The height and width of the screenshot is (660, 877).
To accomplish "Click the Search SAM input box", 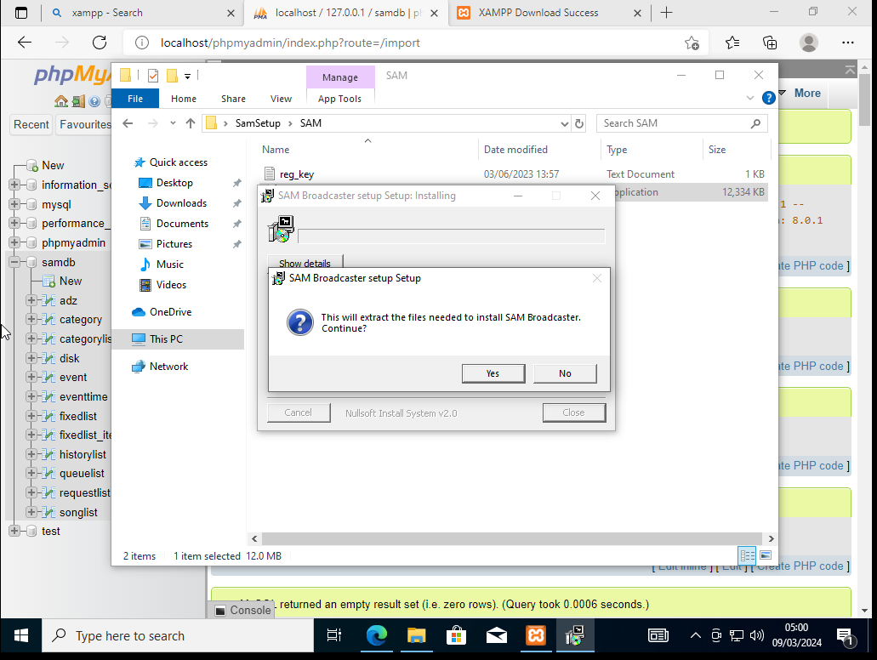I will 672,123.
